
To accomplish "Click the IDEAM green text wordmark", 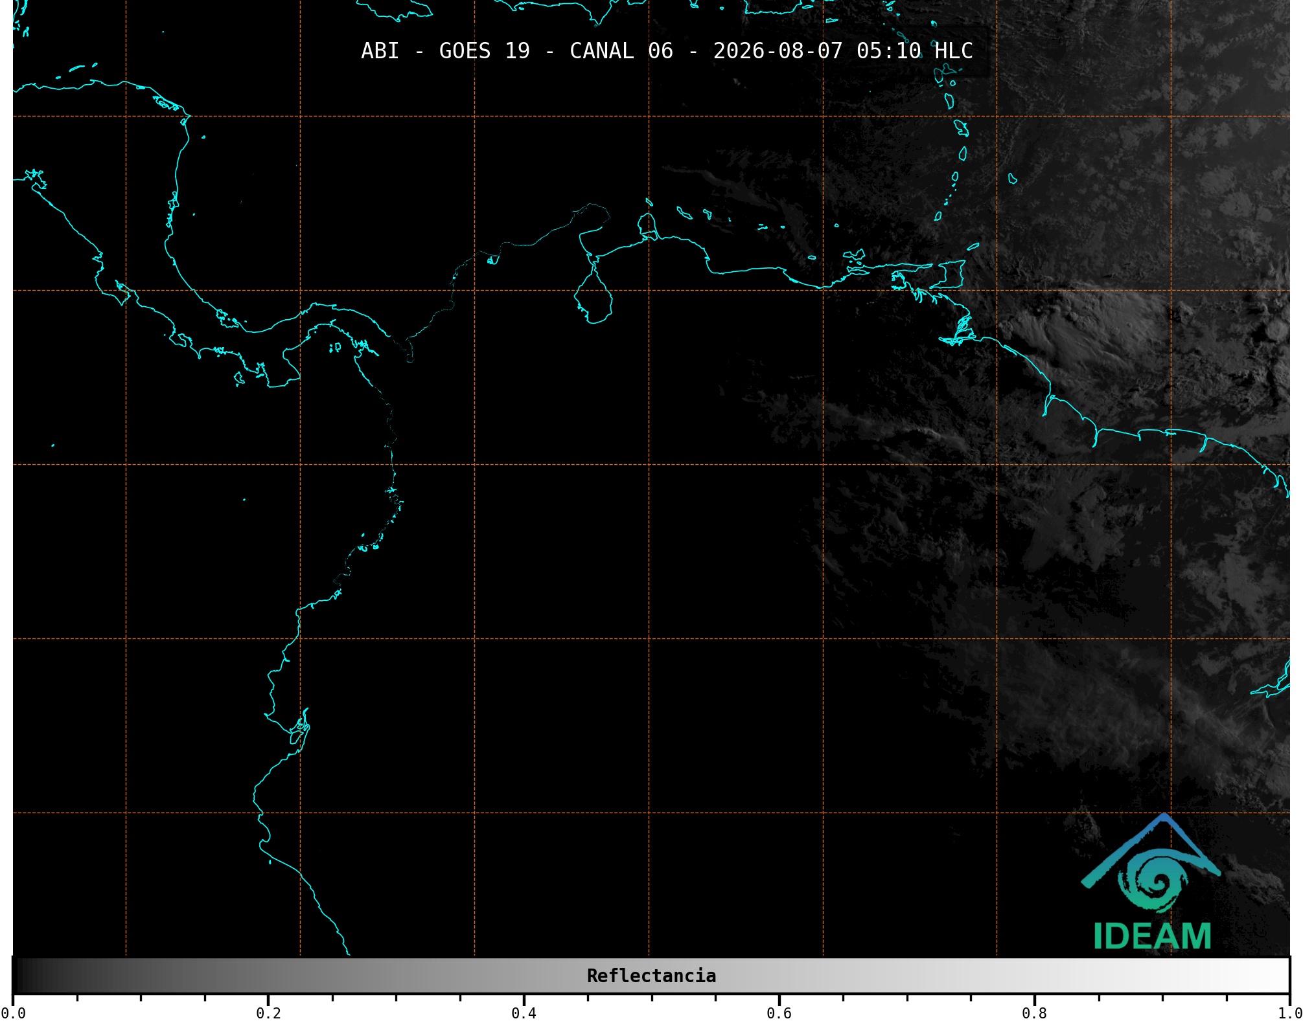I will click(1152, 936).
